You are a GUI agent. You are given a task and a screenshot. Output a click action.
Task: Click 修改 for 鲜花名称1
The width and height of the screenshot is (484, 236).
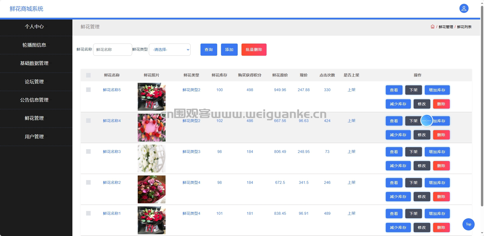pyautogui.click(x=422, y=227)
